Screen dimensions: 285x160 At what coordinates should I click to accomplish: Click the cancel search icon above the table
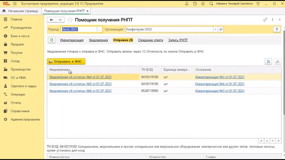point(277,61)
